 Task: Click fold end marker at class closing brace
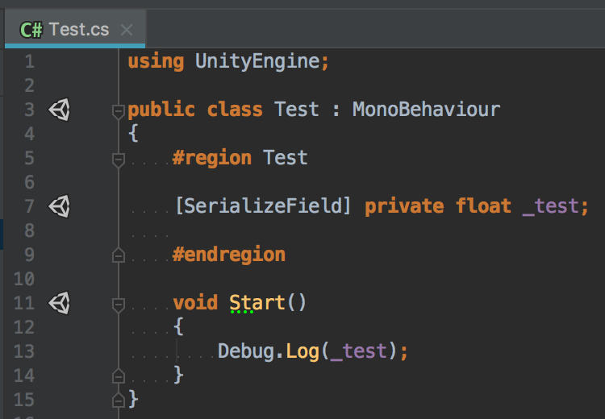pos(119,400)
